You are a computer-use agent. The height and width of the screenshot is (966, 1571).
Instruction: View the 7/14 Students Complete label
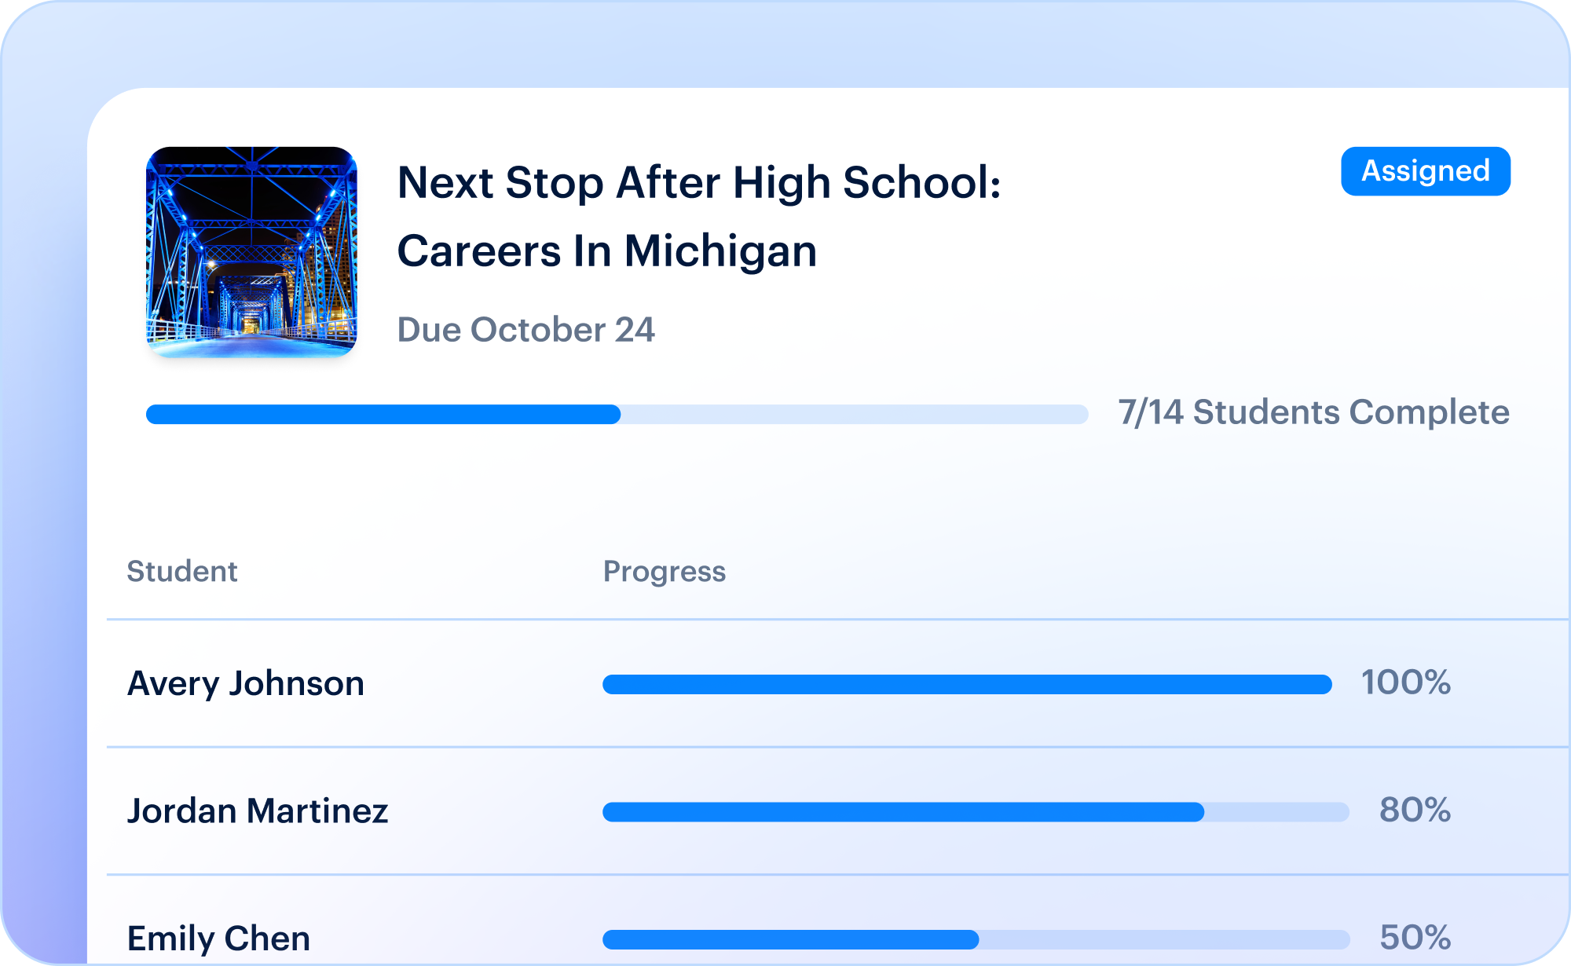tap(1313, 413)
